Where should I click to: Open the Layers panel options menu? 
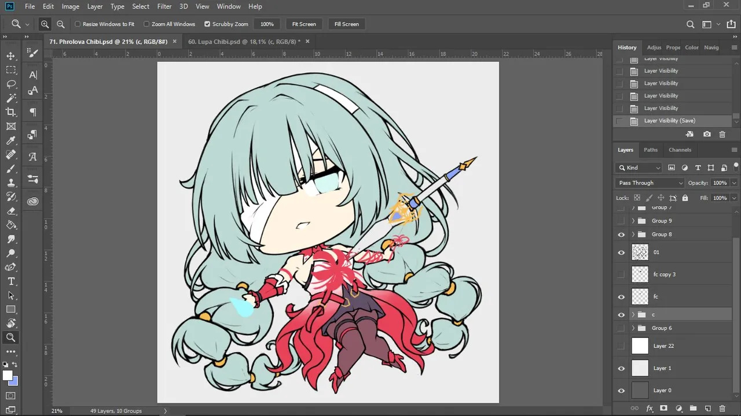click(734, 150)
